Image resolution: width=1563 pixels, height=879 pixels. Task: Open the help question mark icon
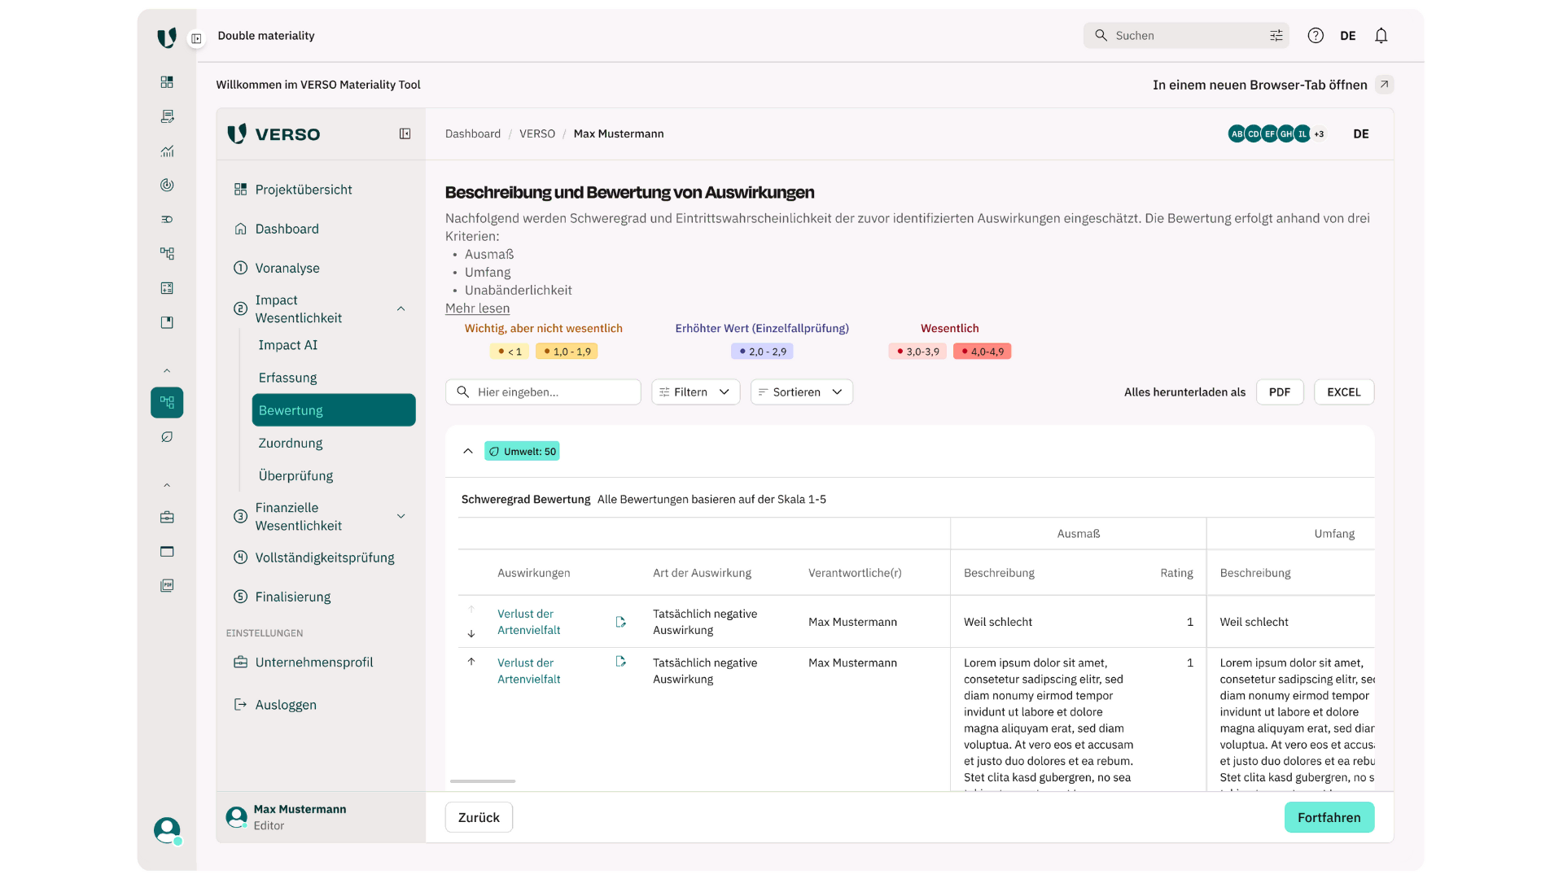(1316, 36)
